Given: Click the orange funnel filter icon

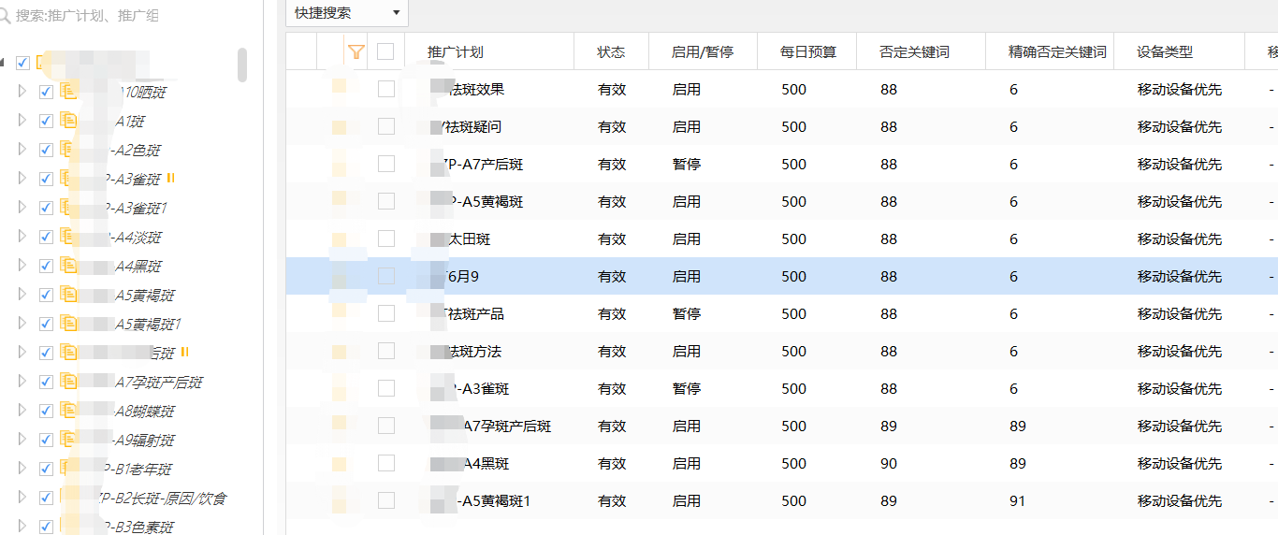Looking at the screenshot, I should (356, 51).
